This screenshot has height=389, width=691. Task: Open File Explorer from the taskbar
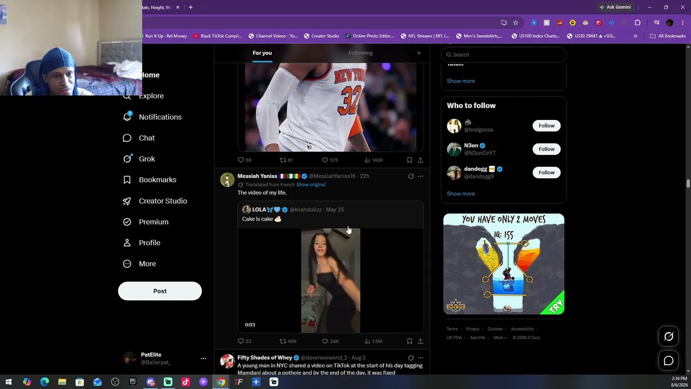(62, 382)
